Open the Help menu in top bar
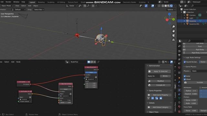207x116 pixels. click(23, 2)
